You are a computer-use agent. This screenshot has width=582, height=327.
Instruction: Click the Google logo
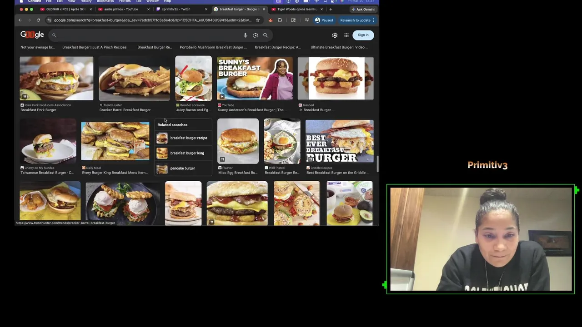pos(32,35)
